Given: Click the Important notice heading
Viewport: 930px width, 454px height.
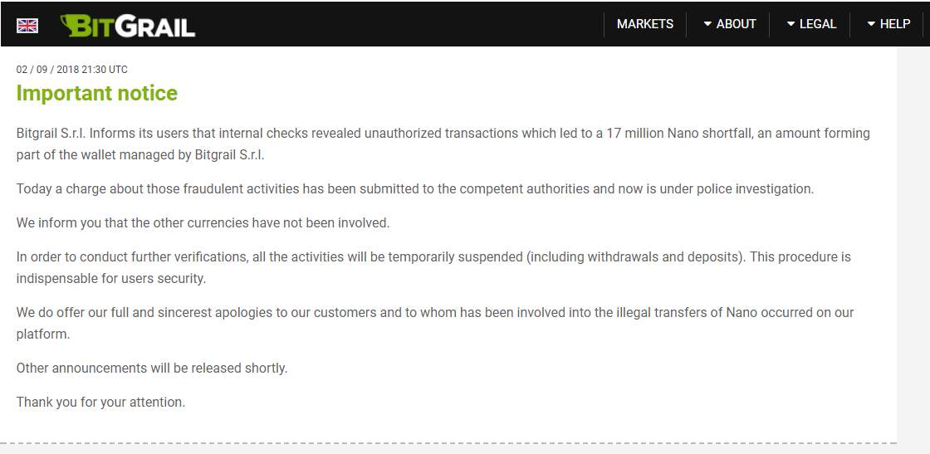Looking at the screenshot, I should pos(96,93).
